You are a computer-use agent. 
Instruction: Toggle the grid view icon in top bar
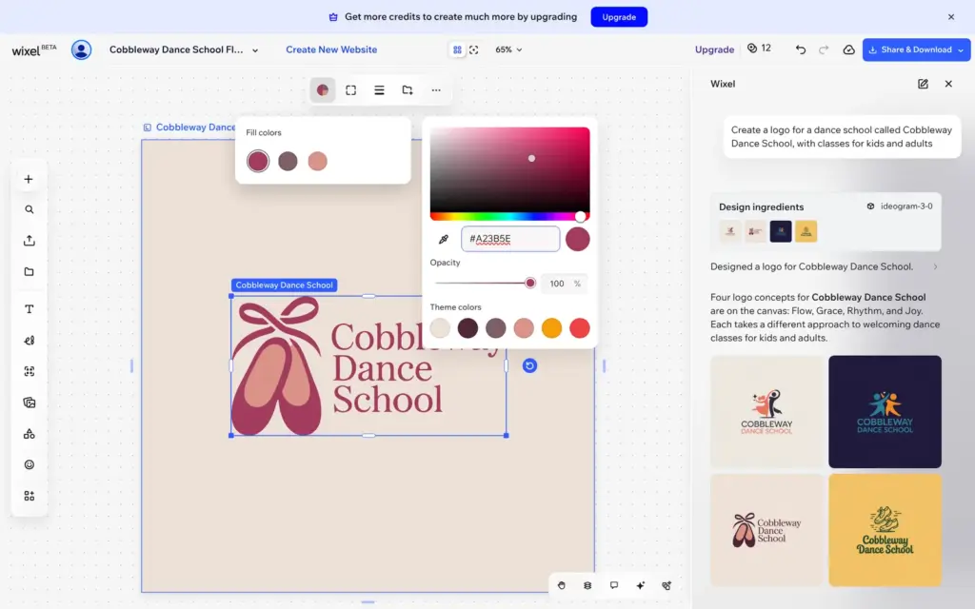(x=458, y=49)
